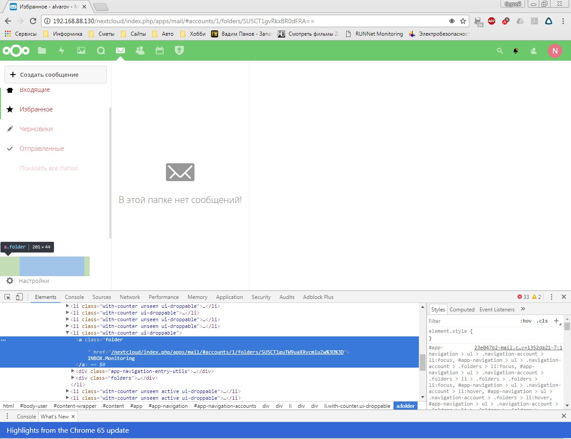This screenshot has height=439, width=571.
Task: Close the DevTools panel
Action: click(564, 297)
